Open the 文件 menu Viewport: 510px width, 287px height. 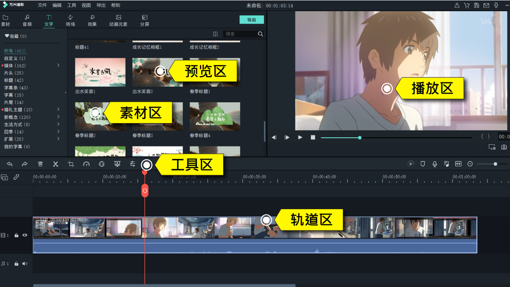click(x=42, y=5)
